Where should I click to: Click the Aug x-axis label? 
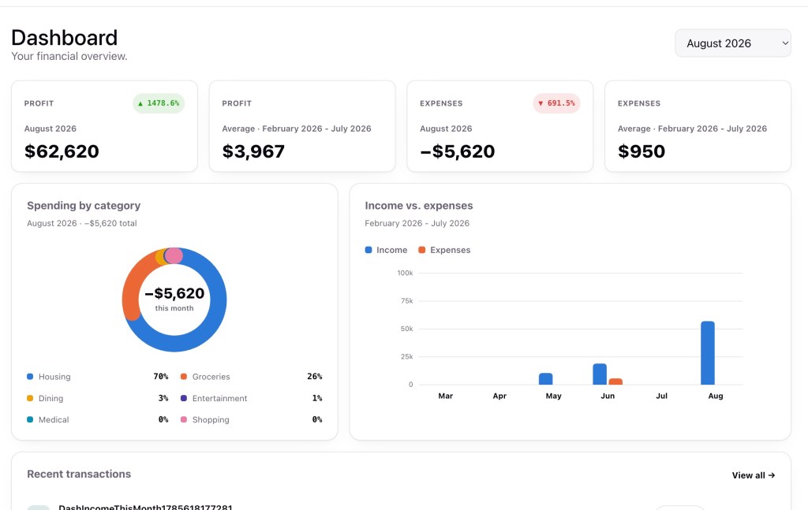(715, 396)
